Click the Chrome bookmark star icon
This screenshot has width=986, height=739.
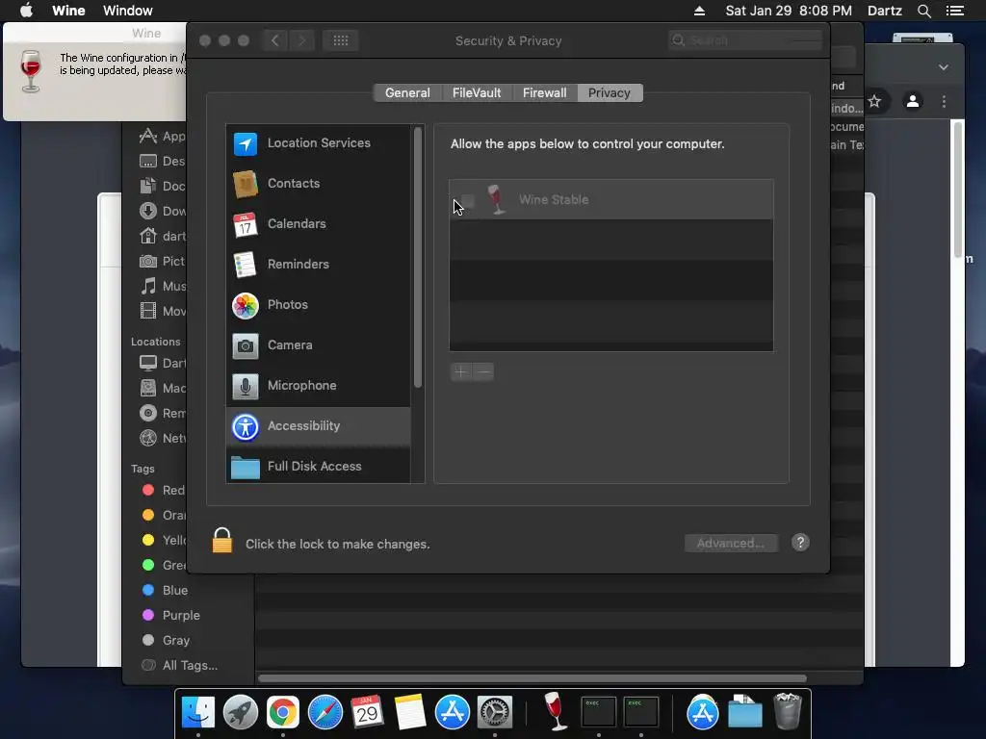click(874, 101)
